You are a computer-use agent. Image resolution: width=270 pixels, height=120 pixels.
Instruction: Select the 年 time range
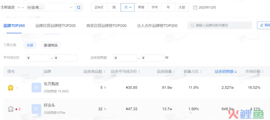pyautogui.click(x=168, y=7)
